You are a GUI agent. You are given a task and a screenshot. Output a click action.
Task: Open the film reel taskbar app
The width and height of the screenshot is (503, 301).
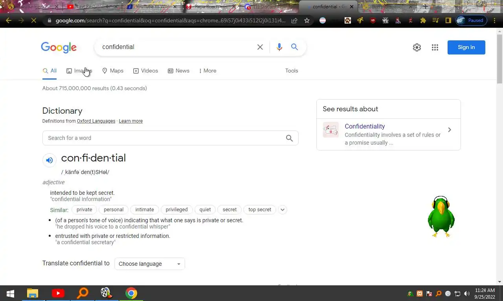tap(106, 293)
